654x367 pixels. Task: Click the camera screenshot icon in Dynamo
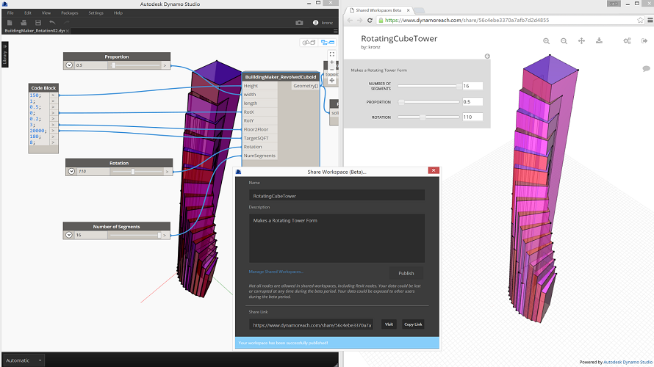[300, 23]
